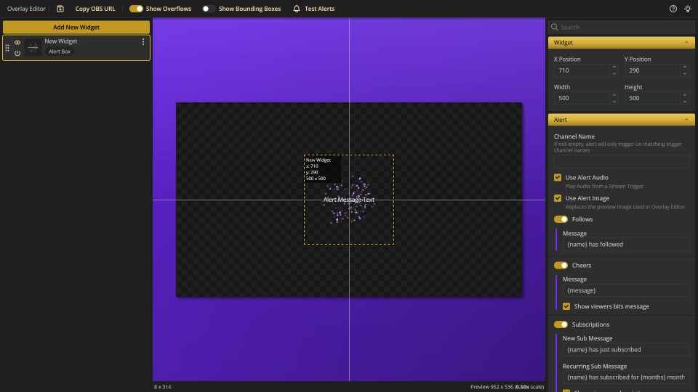Uncheck the Use Alert Audio checkbox
The height and width of the screenshot is (392, 698).
(558, 177)
